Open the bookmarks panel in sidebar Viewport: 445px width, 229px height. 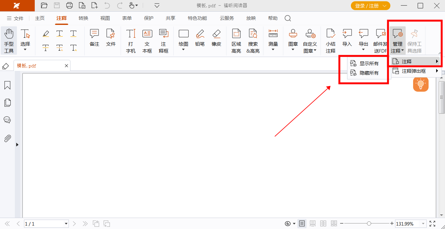click(7, 85)
